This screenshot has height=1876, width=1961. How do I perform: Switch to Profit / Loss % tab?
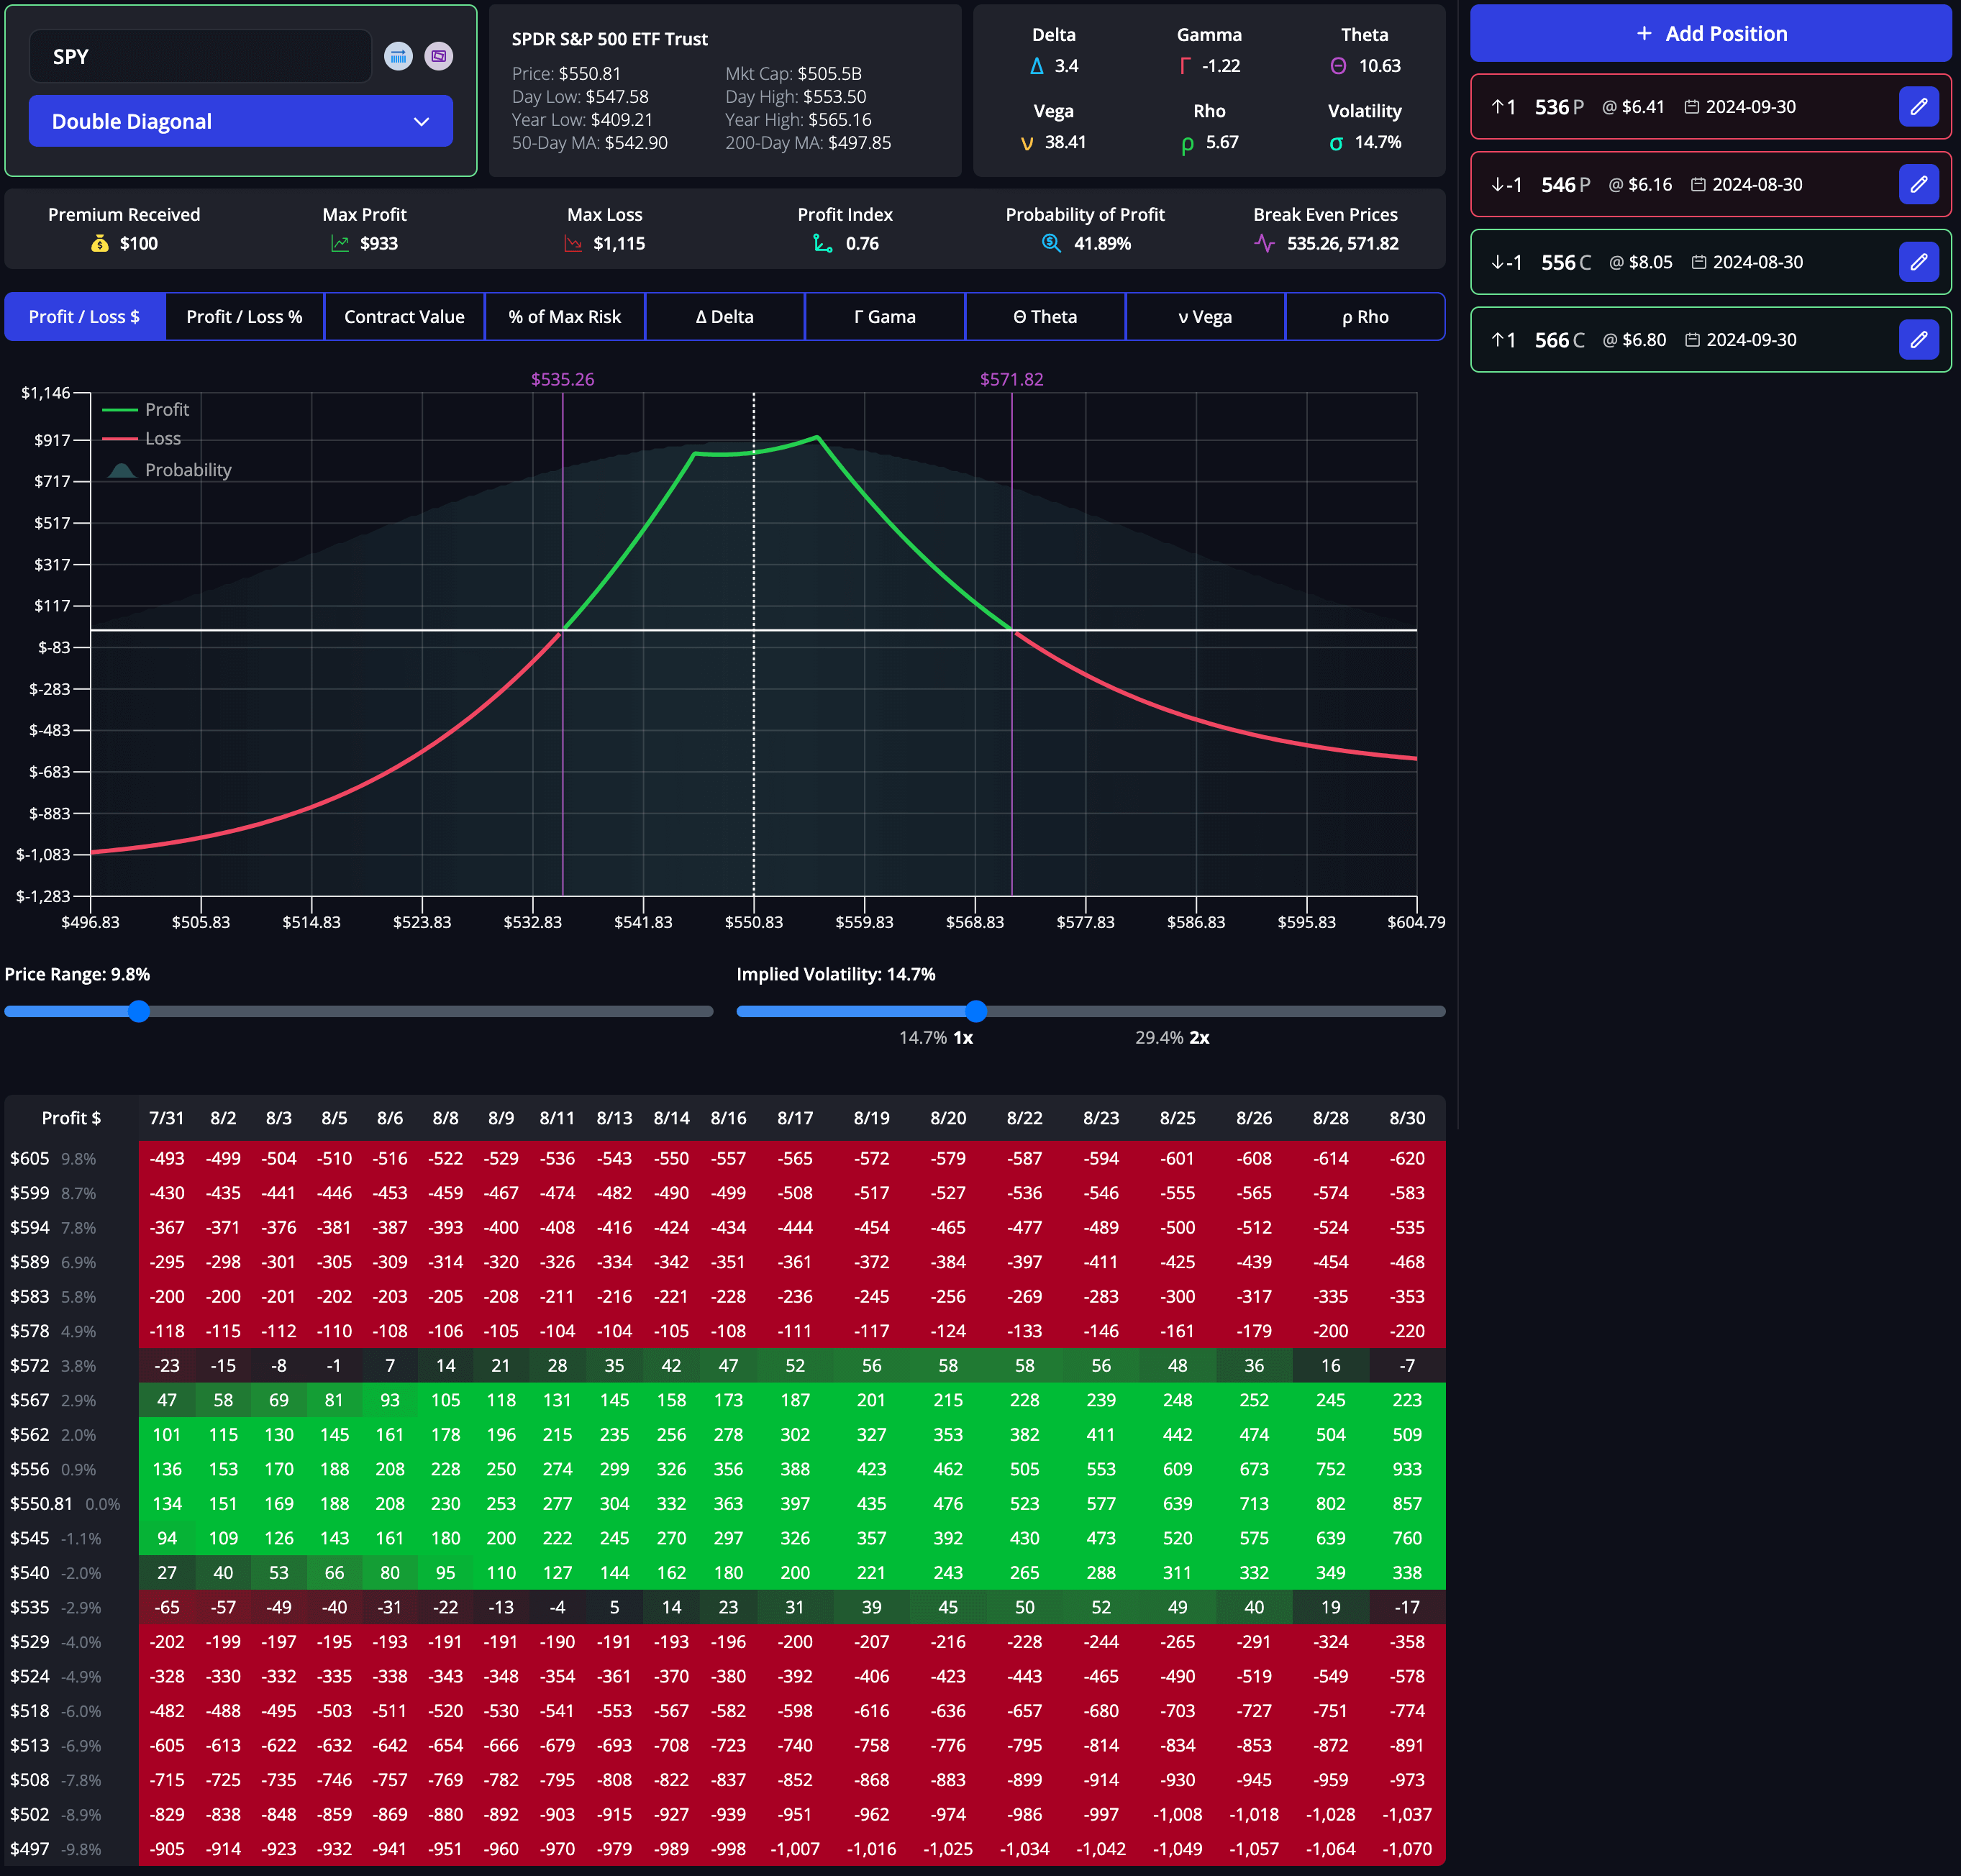244,316
